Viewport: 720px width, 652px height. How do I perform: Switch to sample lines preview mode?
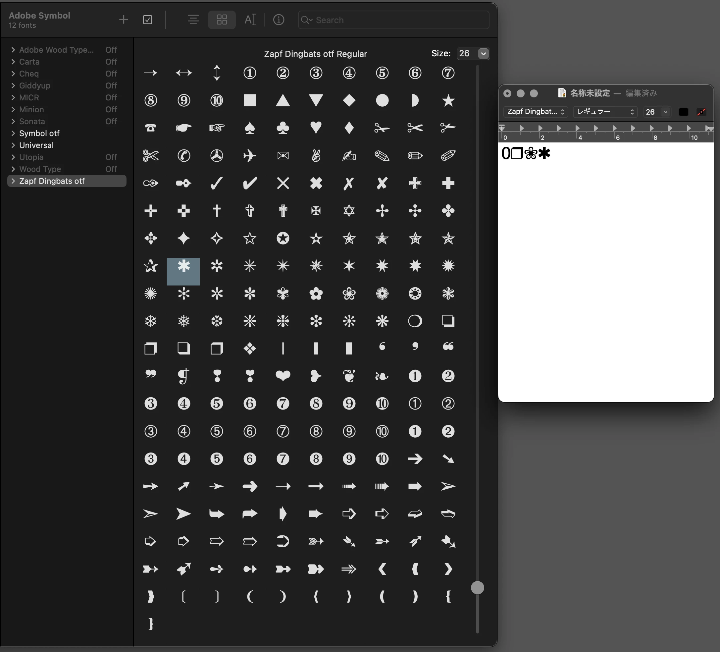pyautogui.click(x=193, y=20)
